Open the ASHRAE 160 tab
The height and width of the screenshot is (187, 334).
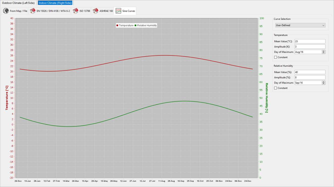click(103, 11)
